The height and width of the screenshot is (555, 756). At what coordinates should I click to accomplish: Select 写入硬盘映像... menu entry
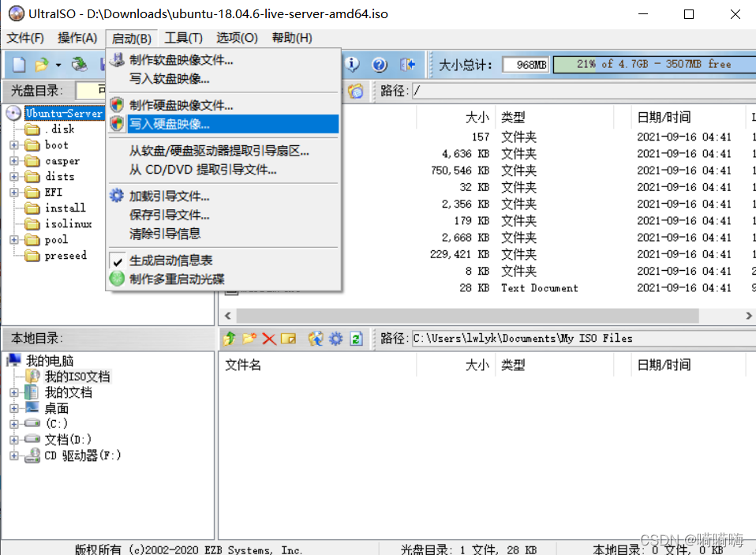coord(223,124)
